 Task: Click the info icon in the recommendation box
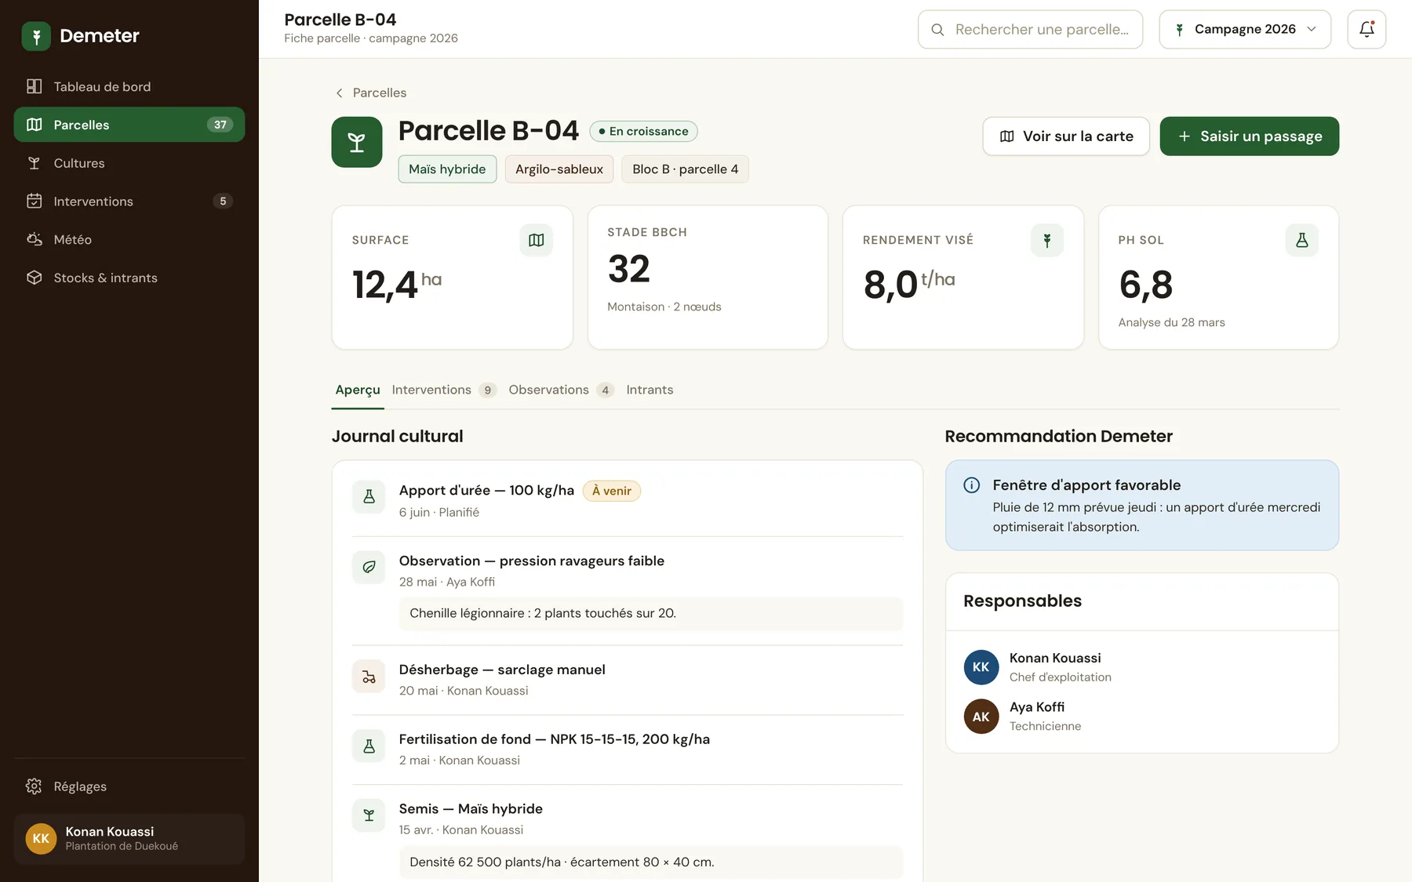[971, 485]
